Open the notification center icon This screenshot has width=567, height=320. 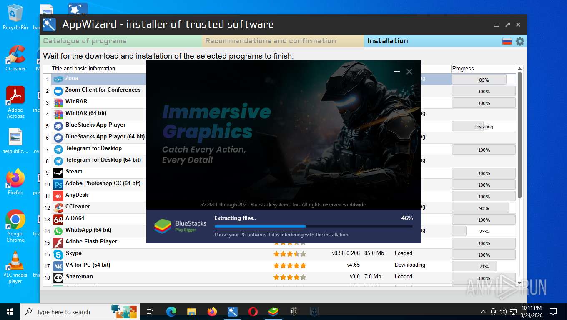pos(553,312)
